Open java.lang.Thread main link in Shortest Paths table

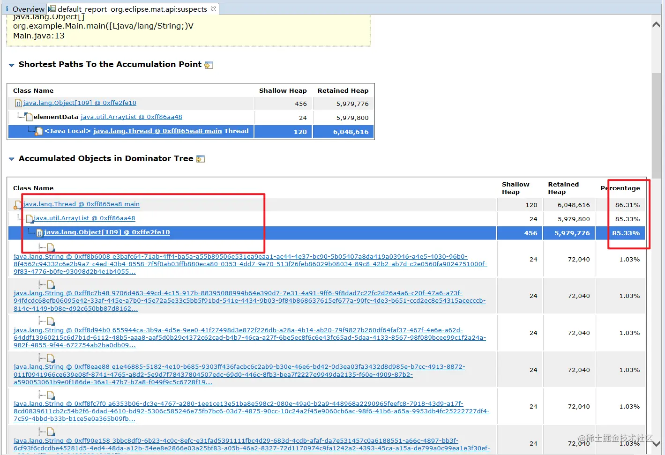click(x=157, y=131)
